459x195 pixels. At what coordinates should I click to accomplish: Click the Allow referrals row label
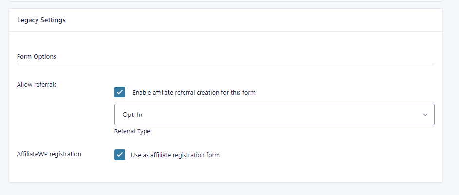point(37,85)
